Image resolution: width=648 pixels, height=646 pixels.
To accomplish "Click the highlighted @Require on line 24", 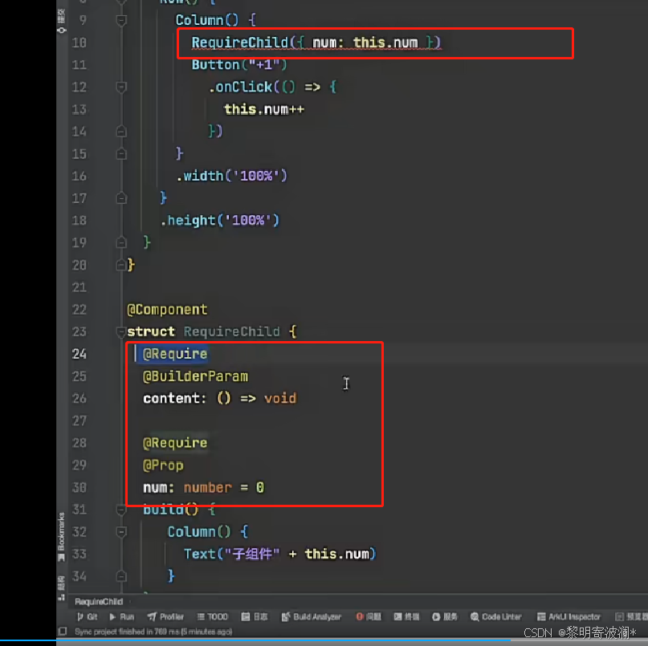I will click(x=175, y=354).
